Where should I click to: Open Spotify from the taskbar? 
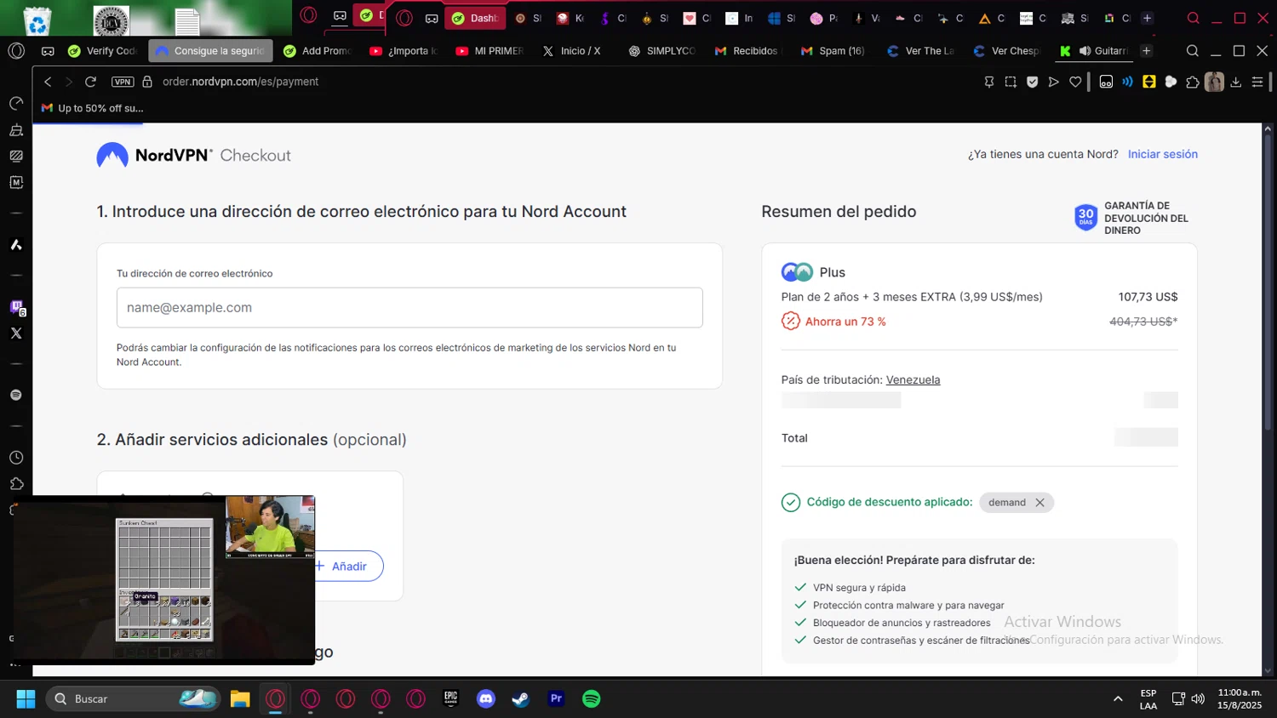(x=592, y=699)
